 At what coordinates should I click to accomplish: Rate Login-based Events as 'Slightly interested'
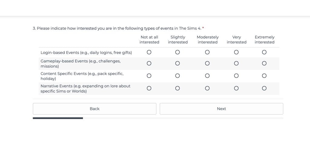click(178, 52)
